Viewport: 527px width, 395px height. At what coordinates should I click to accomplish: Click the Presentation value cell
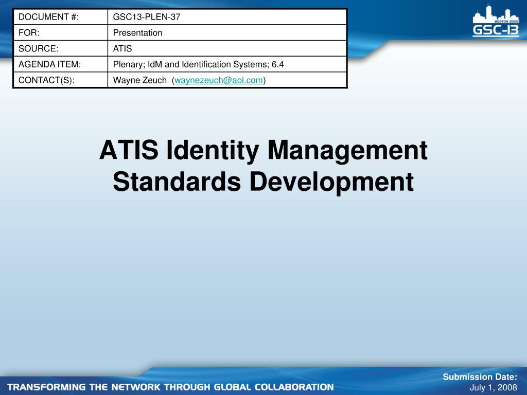tap(227, 32)
